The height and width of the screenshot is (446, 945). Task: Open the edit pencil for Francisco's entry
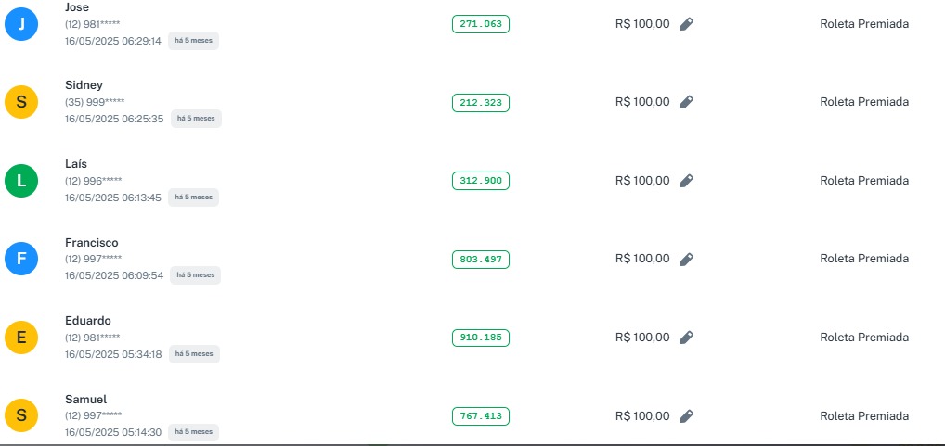pos(686,259)
